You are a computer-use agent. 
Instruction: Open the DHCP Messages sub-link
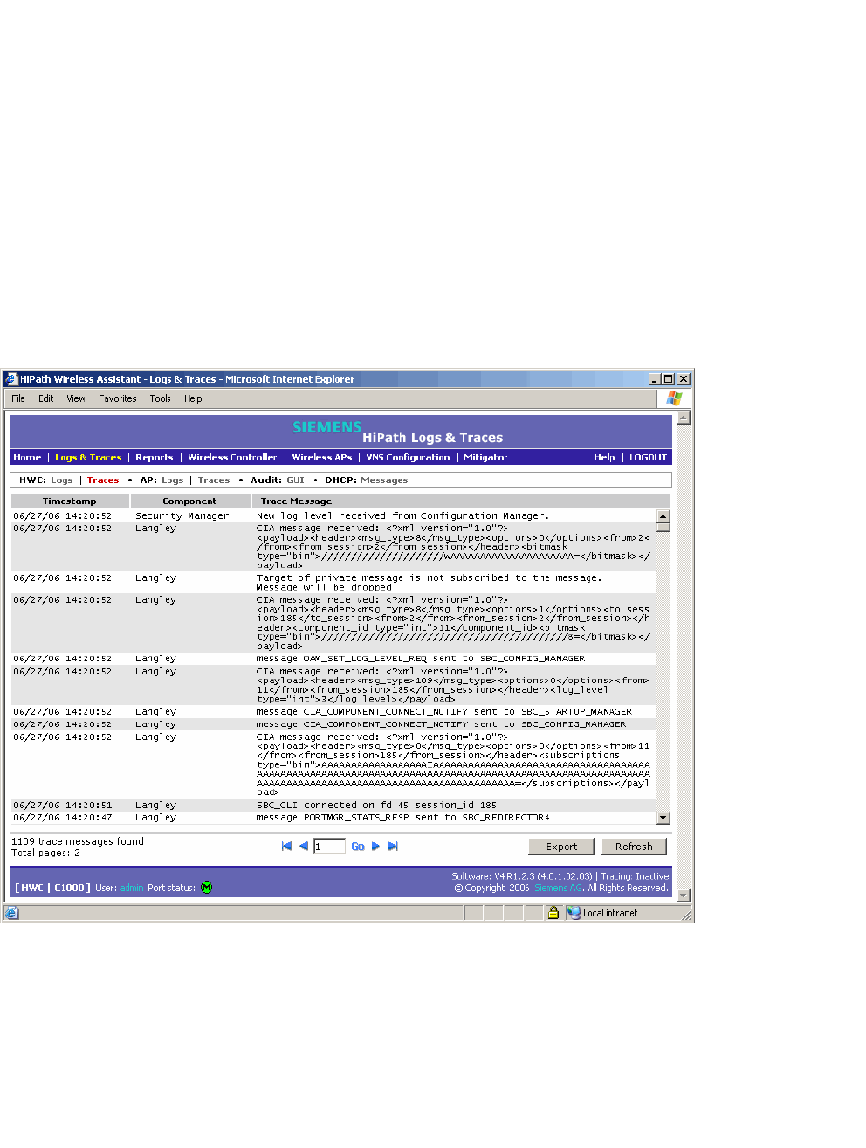point(384,481)
